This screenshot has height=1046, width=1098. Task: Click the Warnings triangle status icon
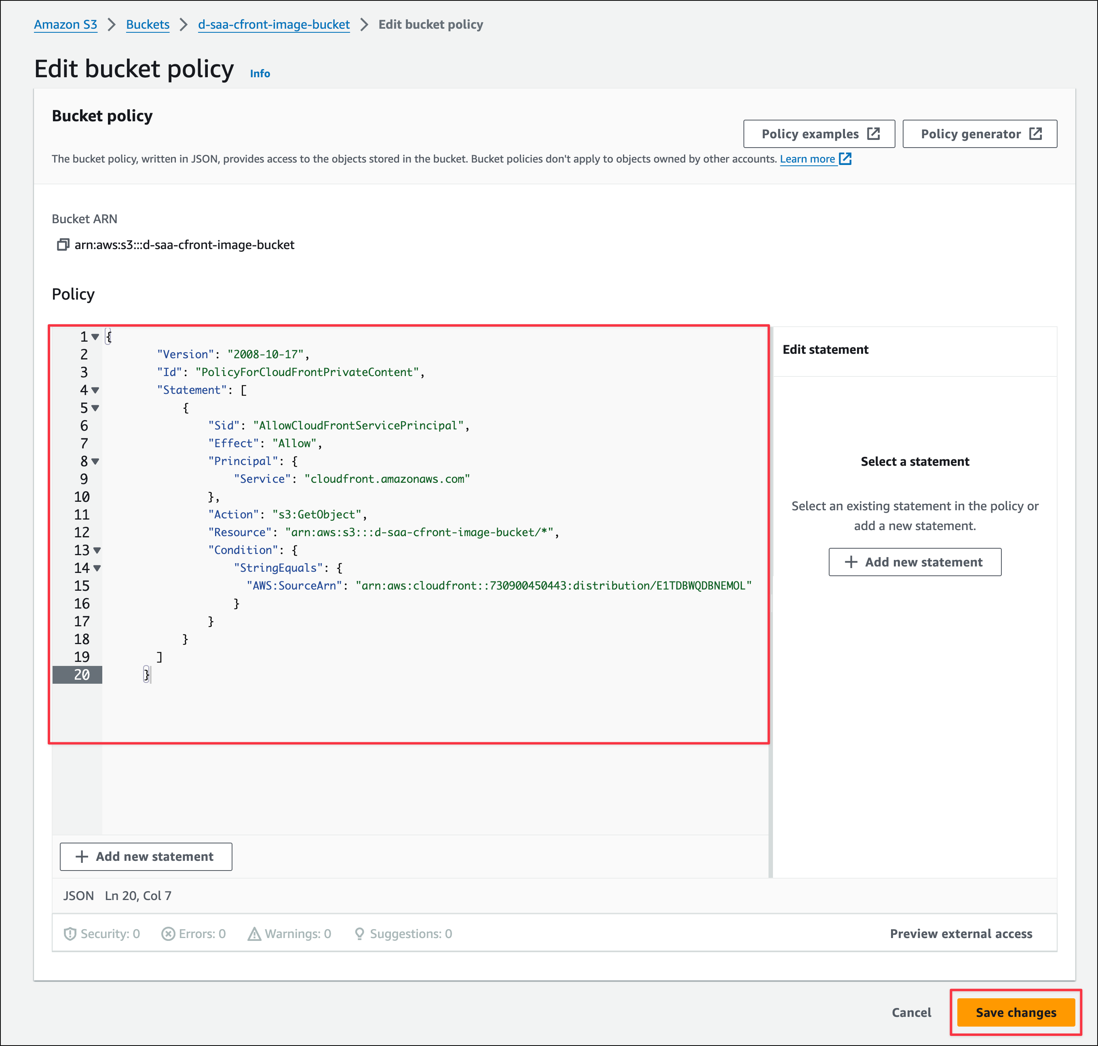(254, 934)
